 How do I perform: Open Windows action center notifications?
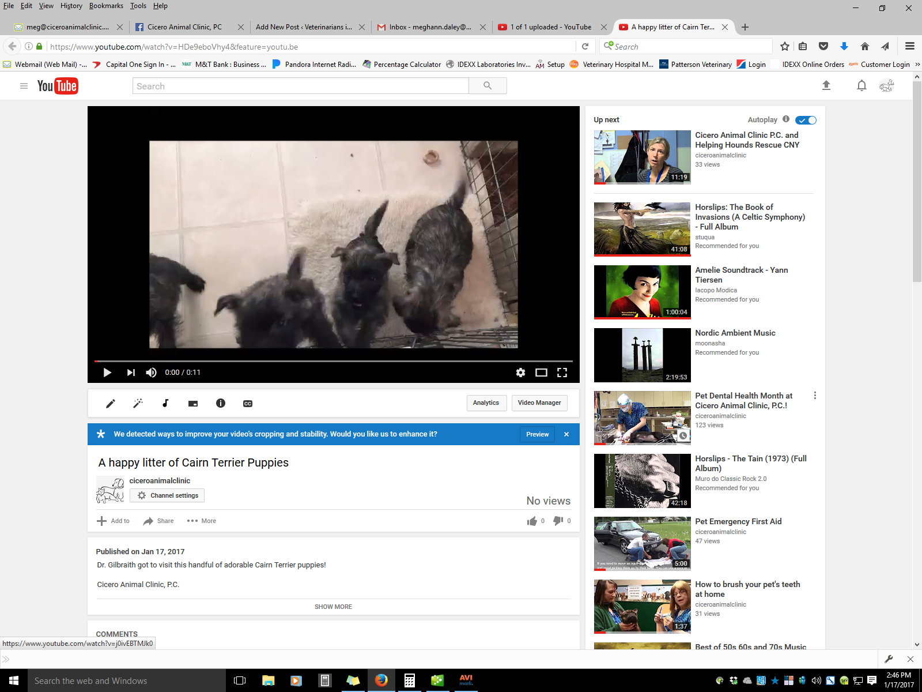[872, 680]
